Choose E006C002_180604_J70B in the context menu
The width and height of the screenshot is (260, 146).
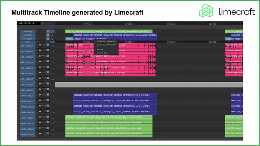tap(106, 45)
